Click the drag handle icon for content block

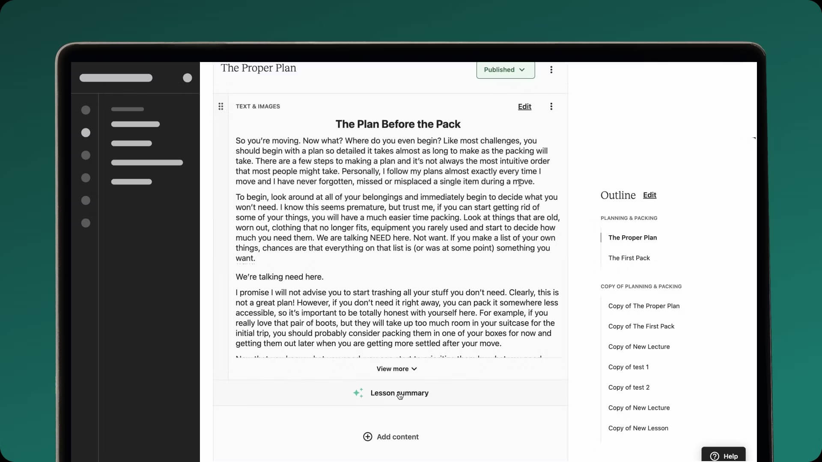click(x=220, y=106)
